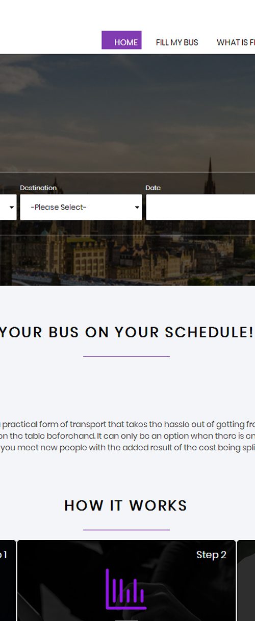Select the Step 2 card
This screenshot has height=621, width=255.
coord(126,581)
